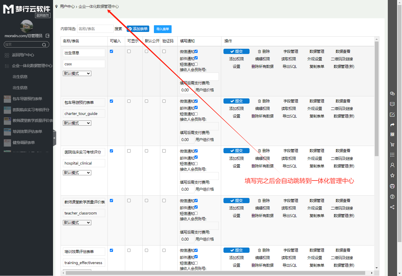Delete the 包车导游预约表单 row
The width and height of the screenshot is (402, 276).
(x=264, y=101)
